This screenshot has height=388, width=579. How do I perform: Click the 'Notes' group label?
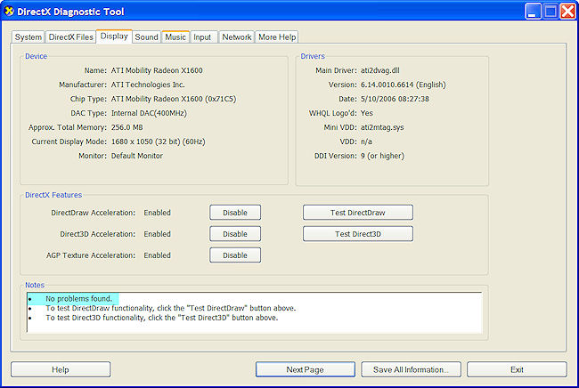click(35, 285)
